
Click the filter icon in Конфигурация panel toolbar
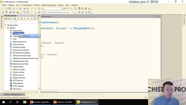click(x=38, y=19)
